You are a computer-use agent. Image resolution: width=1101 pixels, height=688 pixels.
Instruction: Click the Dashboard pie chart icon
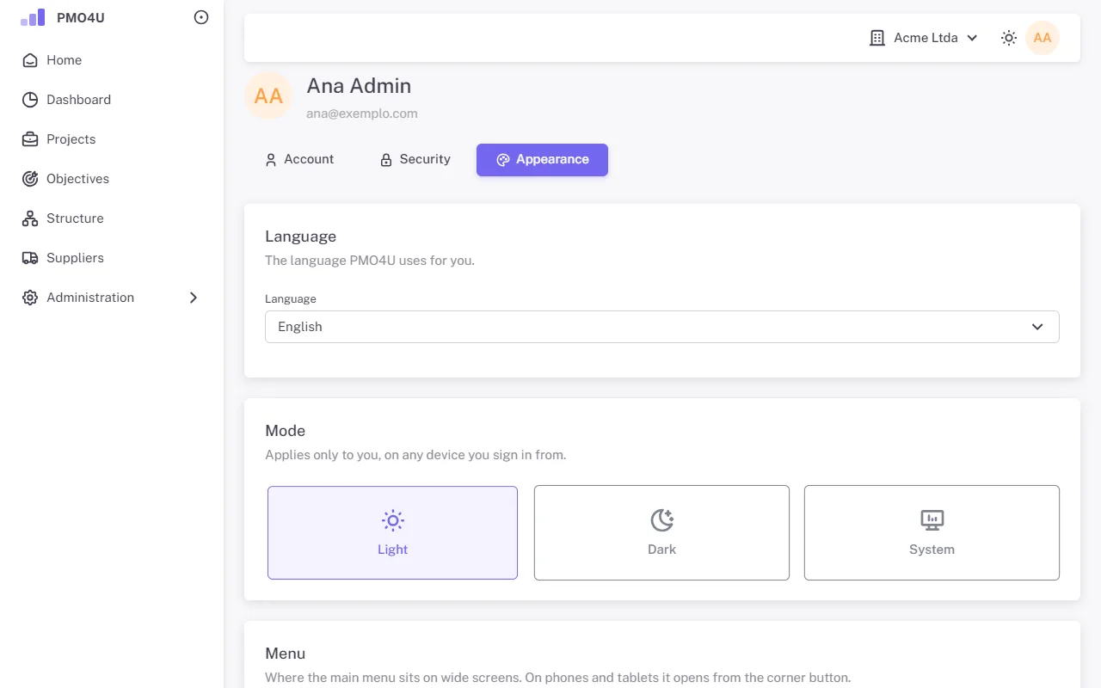click(x=30, y=100)
